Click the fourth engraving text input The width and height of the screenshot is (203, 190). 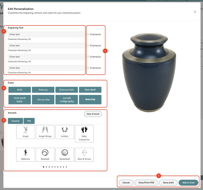coord(46,68)
